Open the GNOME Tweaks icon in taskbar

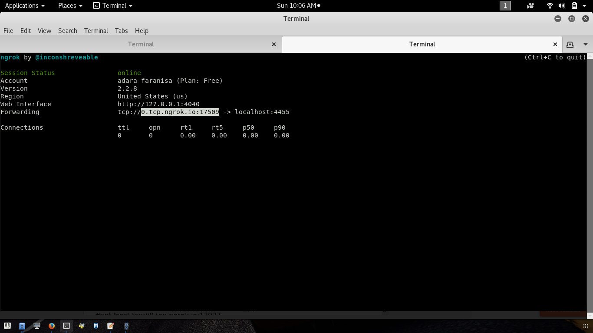7,326
